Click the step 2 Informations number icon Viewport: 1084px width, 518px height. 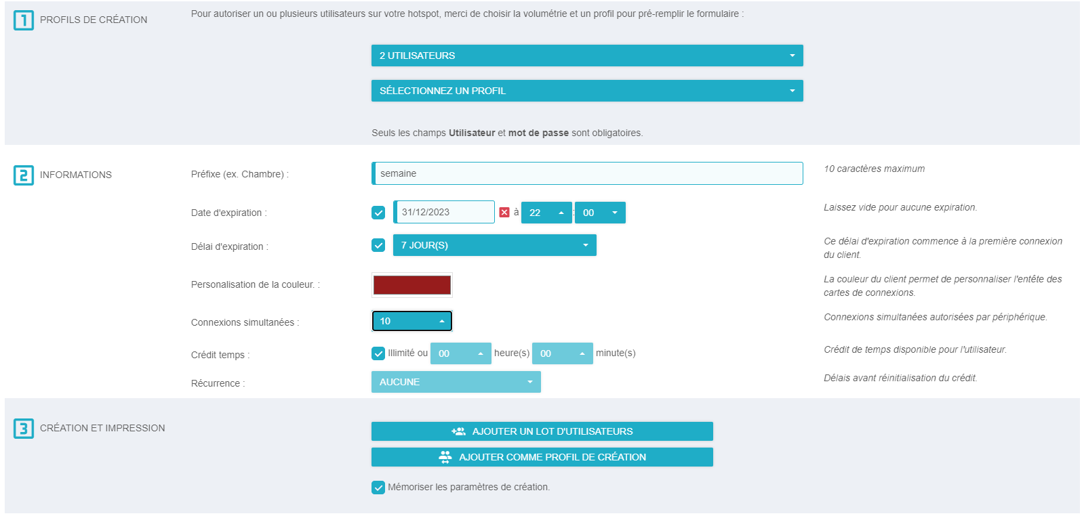(x=24, y=175)
